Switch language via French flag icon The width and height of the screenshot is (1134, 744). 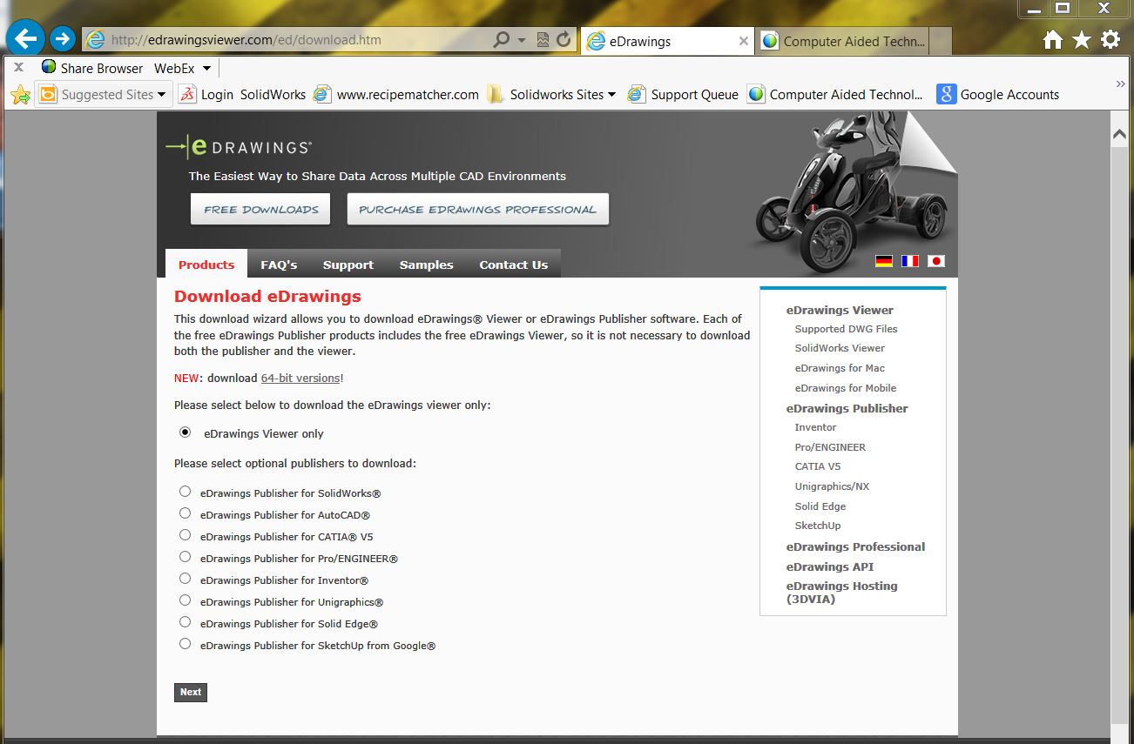910,261
